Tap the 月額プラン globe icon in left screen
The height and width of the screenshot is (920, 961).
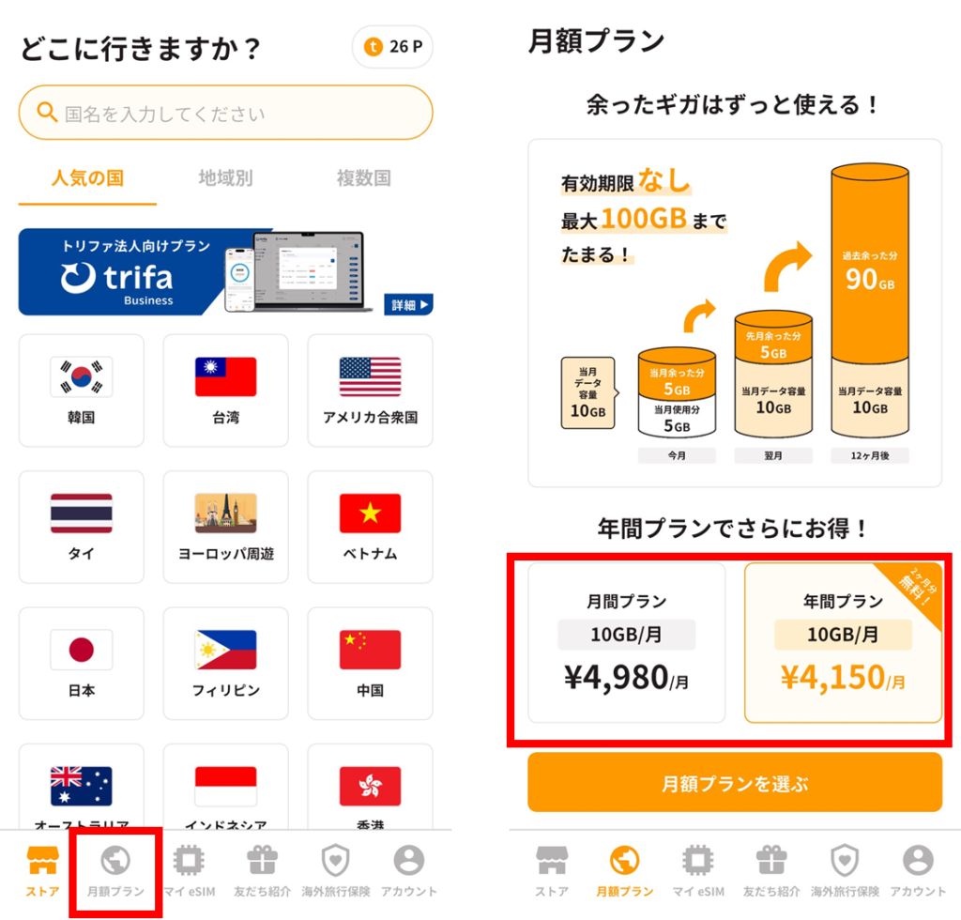pyautogui.click(x=115, y=860)
